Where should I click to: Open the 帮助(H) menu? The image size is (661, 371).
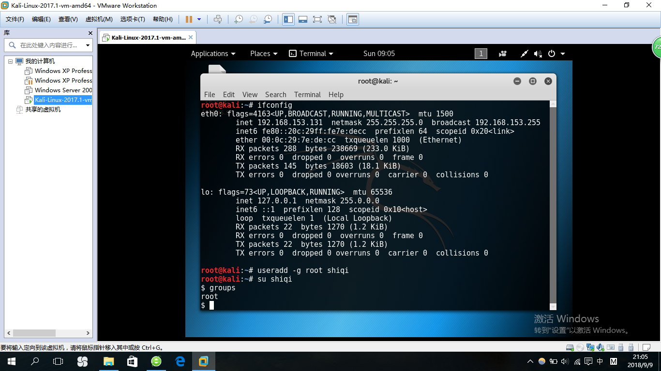(x=163, y=19)
